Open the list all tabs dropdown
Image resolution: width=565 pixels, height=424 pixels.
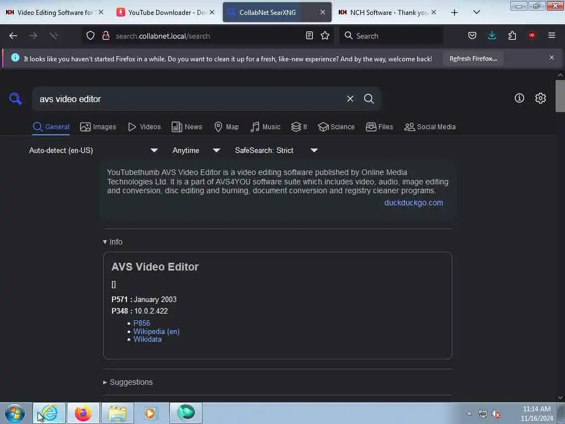point(476,13)
